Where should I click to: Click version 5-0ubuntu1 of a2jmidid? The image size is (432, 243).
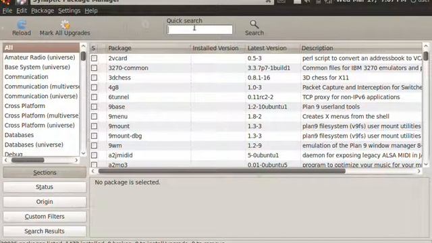pos(263,155)
